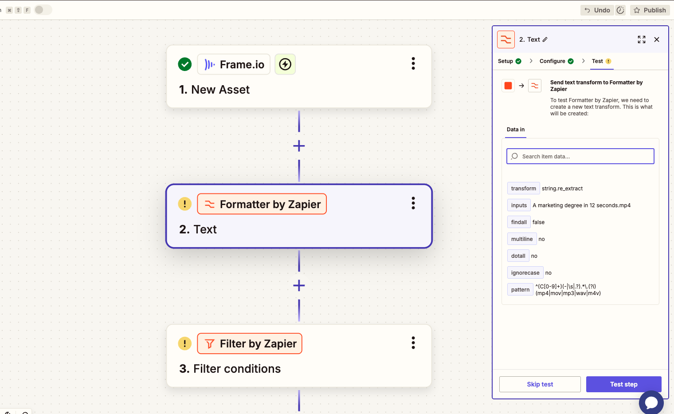674x414 pixels.
Task: Select the dotall field label
Action: [x=518, y=256]
